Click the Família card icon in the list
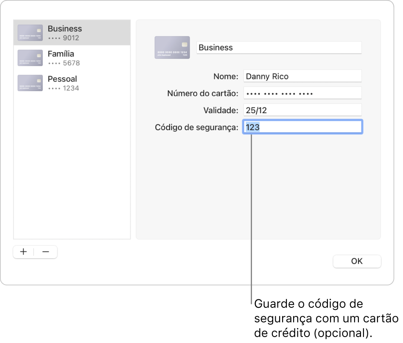 coord(30,58)
